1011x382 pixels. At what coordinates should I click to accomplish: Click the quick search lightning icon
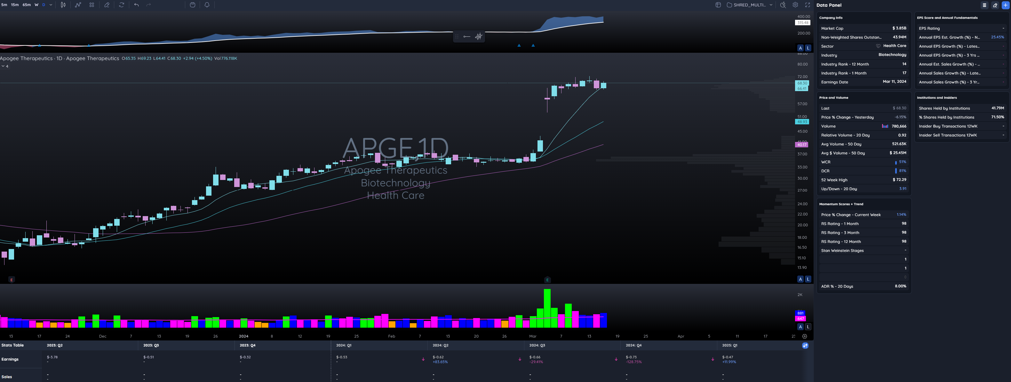pos(783,5)
